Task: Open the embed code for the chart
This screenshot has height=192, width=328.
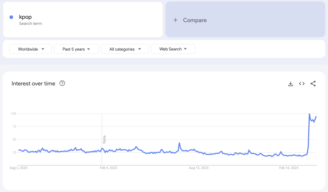Action: pos(301,83)
